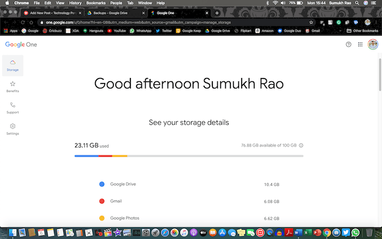
Task: Select the Google Drive storage row label
Action: tap(123, 184)
